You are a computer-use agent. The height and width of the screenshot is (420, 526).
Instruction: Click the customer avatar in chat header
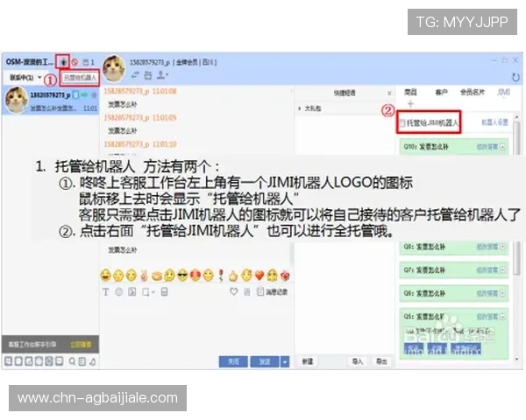114,68
